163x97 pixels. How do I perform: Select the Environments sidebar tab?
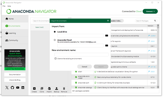(13, 26)
